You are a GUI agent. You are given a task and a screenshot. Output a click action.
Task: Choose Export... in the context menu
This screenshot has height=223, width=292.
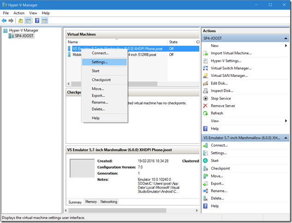(x=104, y=95)
